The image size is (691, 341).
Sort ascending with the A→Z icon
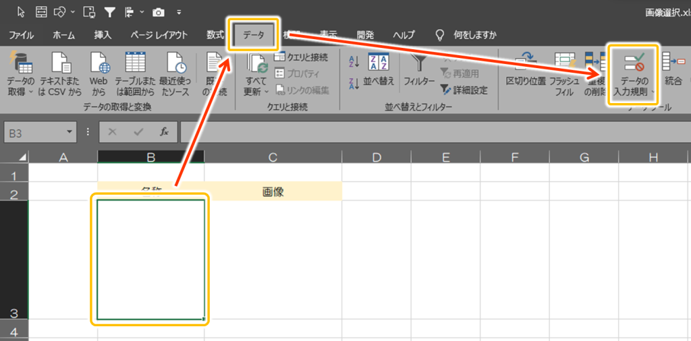click(354, 63)
